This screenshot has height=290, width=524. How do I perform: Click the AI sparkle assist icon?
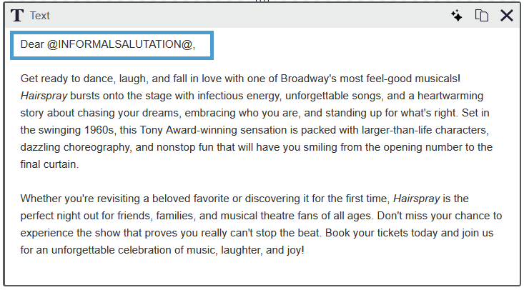pos(457,16)
